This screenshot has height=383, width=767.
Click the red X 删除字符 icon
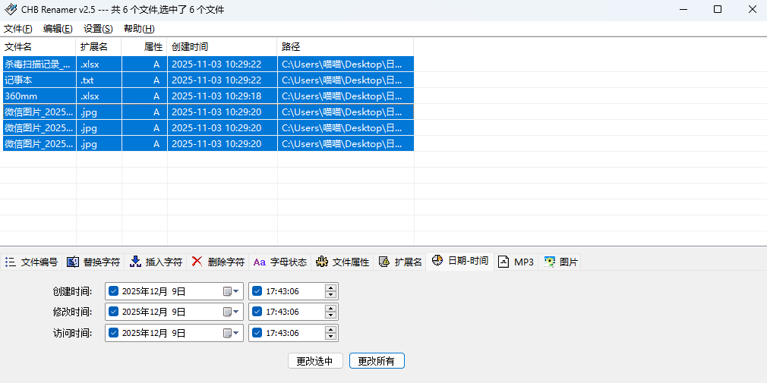coord(197,262)
